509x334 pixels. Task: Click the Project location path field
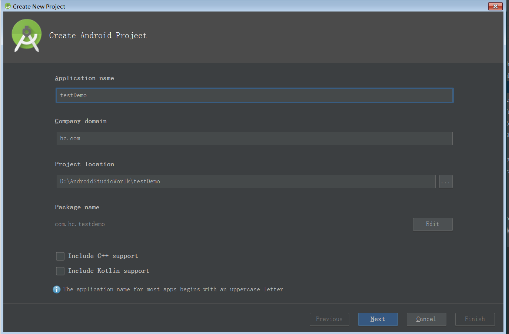pos(246,181)
